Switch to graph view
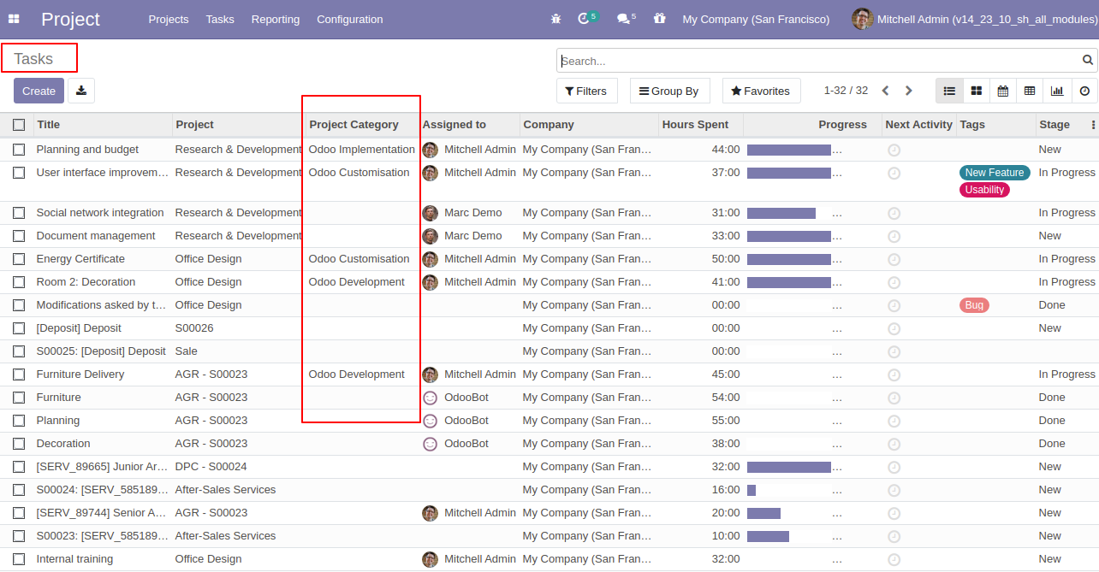Screen dimensions: 1099x572 (x=1057, y=91)
